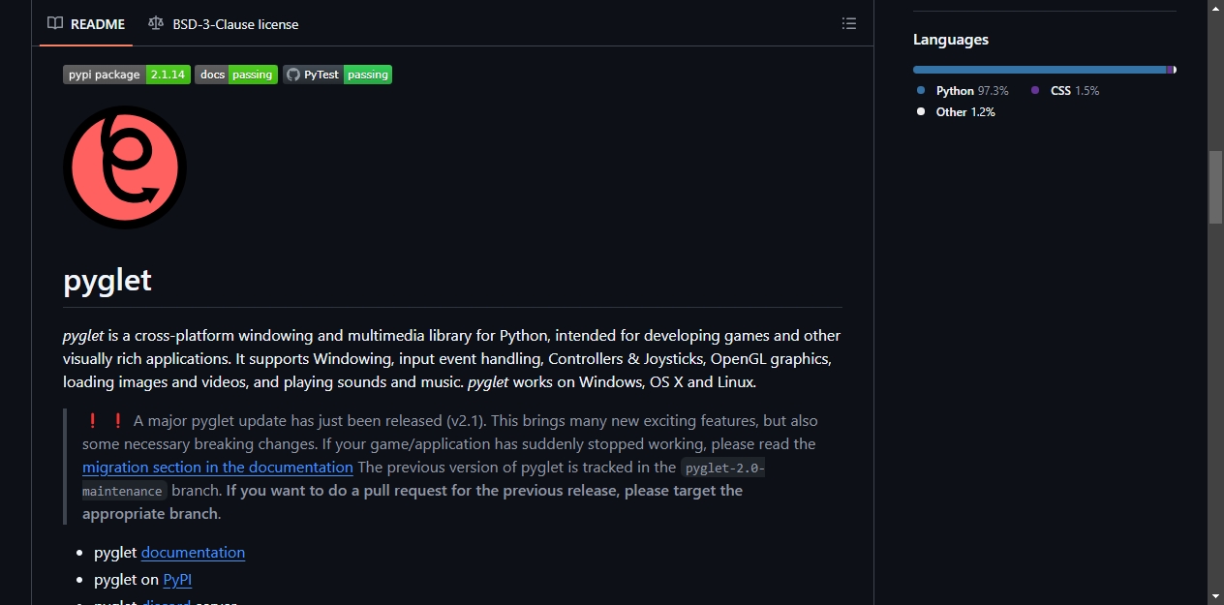
Task: Click the Languages heading
Action: (951, 40)
